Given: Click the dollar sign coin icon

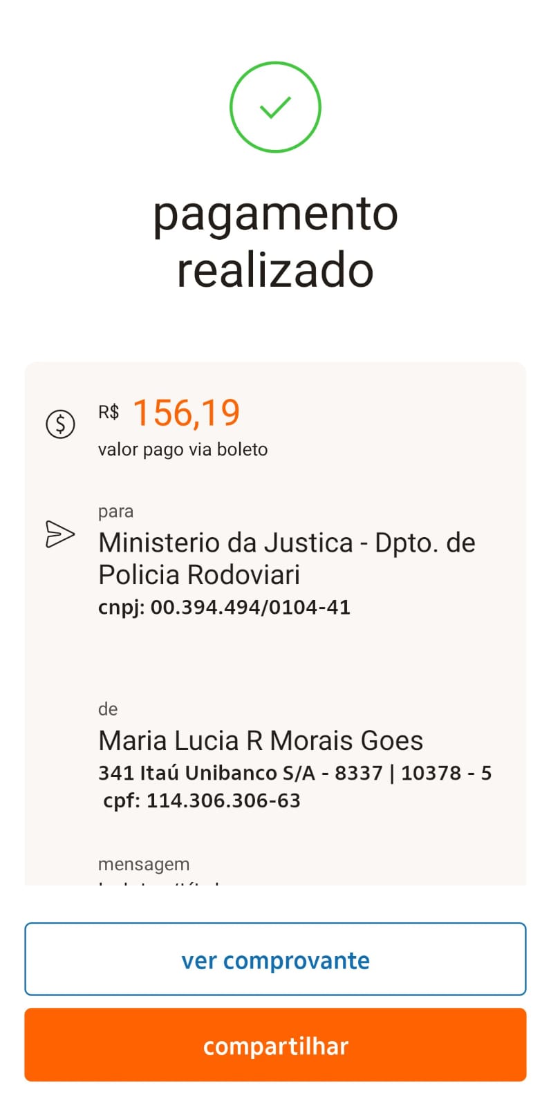Looking at the screenshot, I should tap(60, 423).
